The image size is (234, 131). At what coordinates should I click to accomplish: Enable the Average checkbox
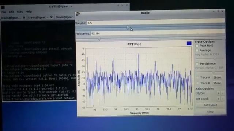197,50
